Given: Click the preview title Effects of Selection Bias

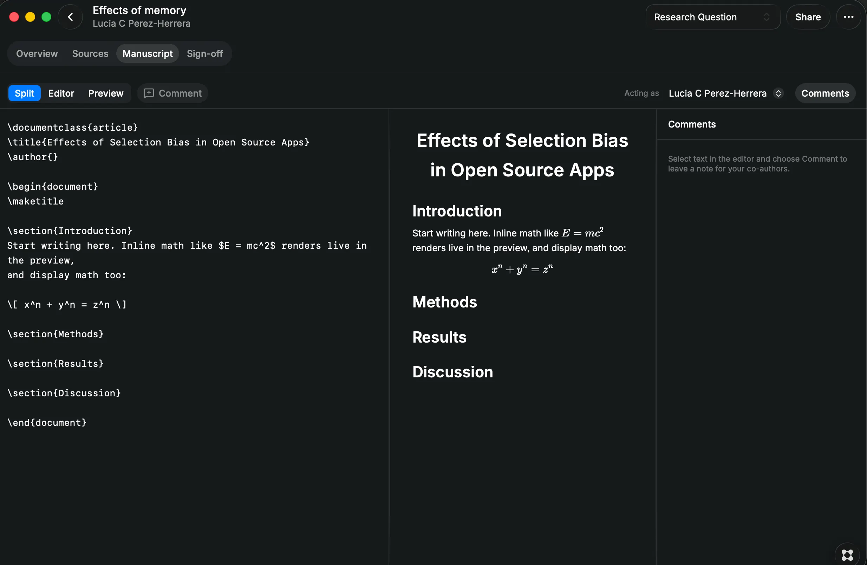Looking at the screenshot, I should pyautogui.click(x=522, y=155).
